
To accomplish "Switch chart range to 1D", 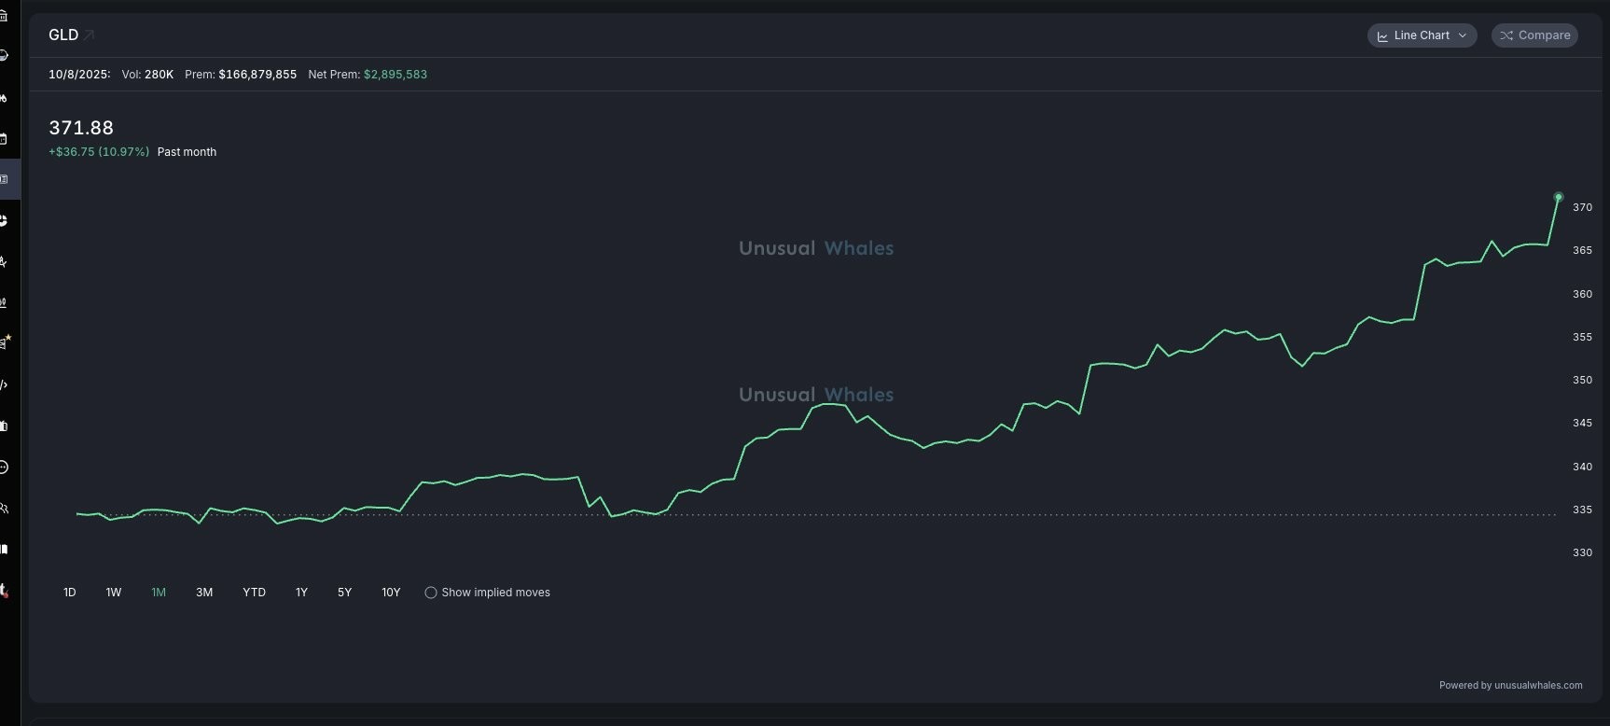I will [x=70, y=593].
